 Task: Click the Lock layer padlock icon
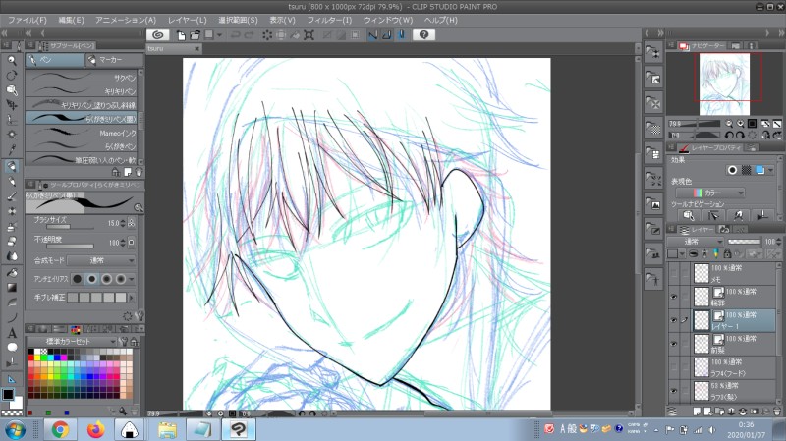point(727,254)
